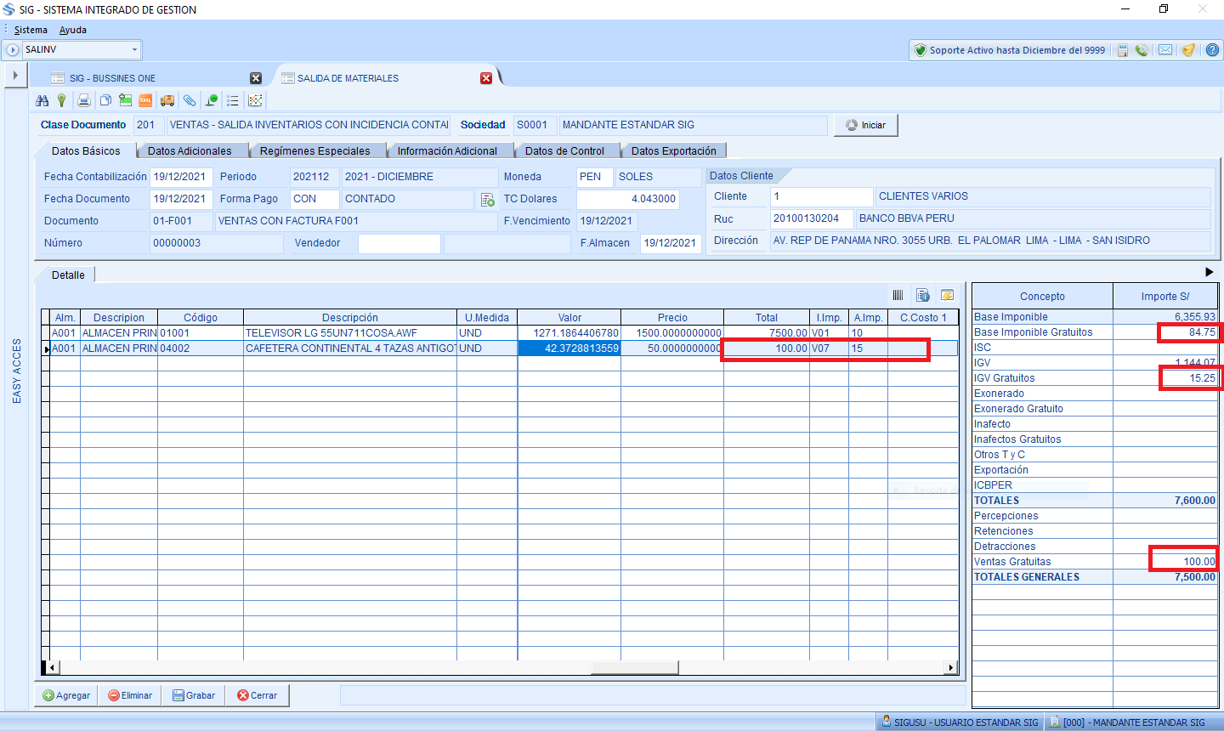Viewport: 1224px width, 731px height.
Task: Click the paperclip attachment icon
Action: (190, 100)
